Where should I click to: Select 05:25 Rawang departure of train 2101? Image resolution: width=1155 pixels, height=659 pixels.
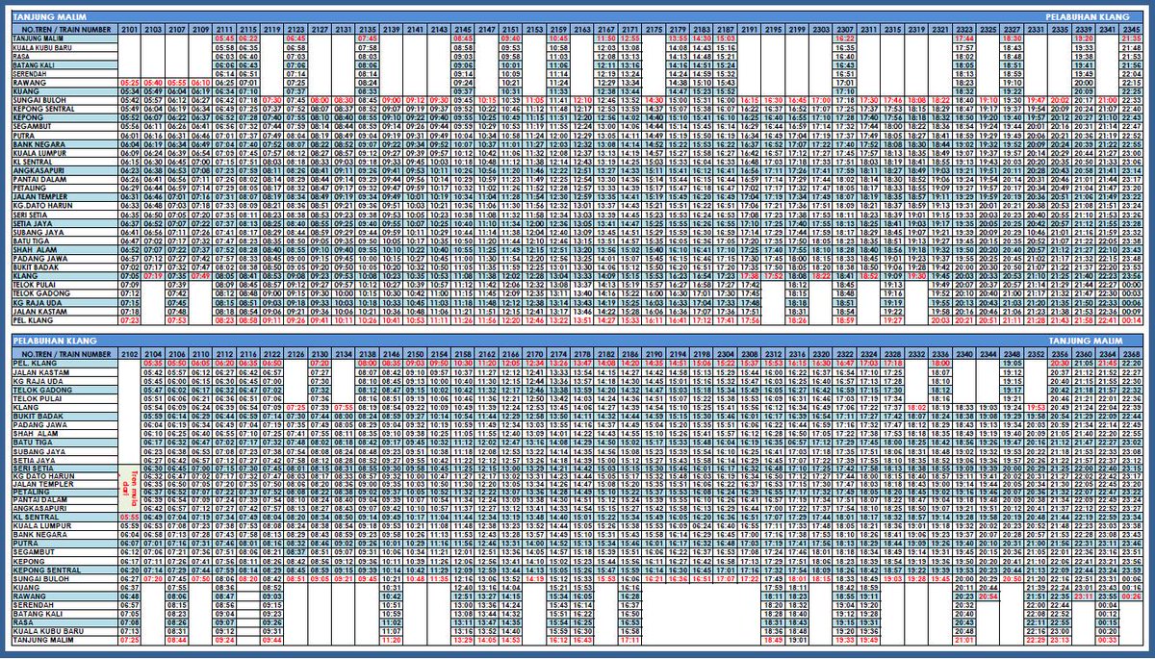pos(130,83)
